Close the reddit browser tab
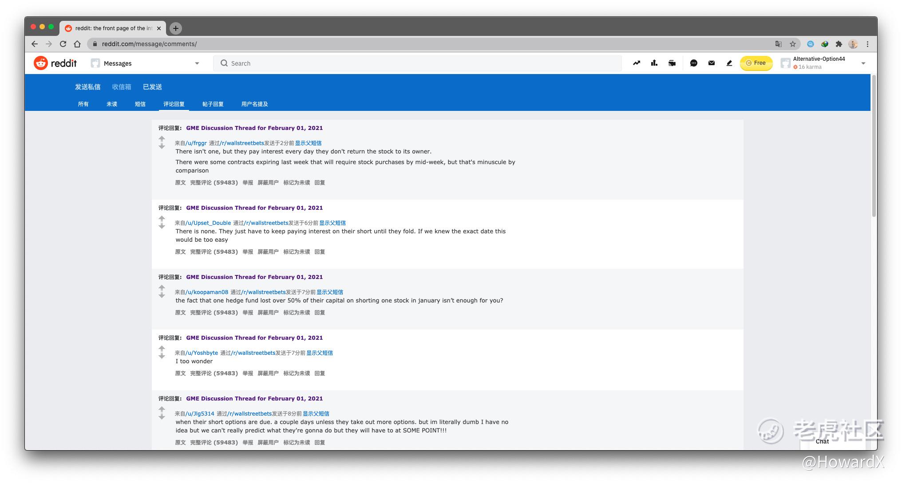Screen dimensions: 902x483 pyautogui.click(x=159, y=28)
